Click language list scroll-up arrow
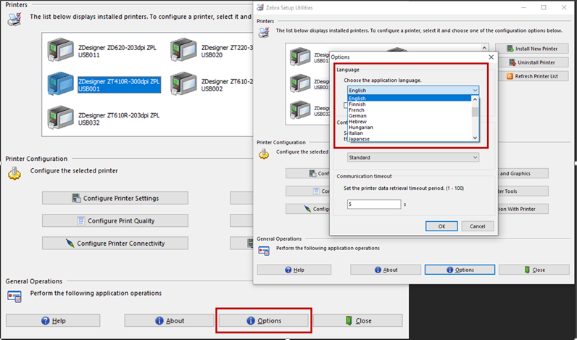This screenshot has height=340, width=577. [x=475, y=99]
